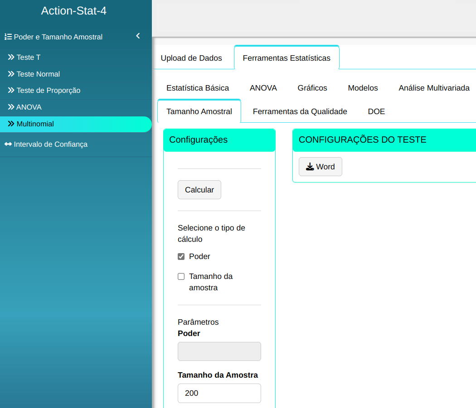Click the list icon beside Poder e Tamanho Amostral
Image resolution: width=476 pixels, height=408 pixels.
click(x=8, y=37)
